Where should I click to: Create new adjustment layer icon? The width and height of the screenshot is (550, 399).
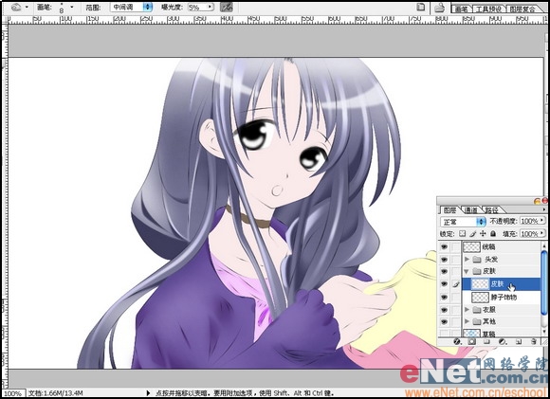pyautogui.click(x=503, y=341)
